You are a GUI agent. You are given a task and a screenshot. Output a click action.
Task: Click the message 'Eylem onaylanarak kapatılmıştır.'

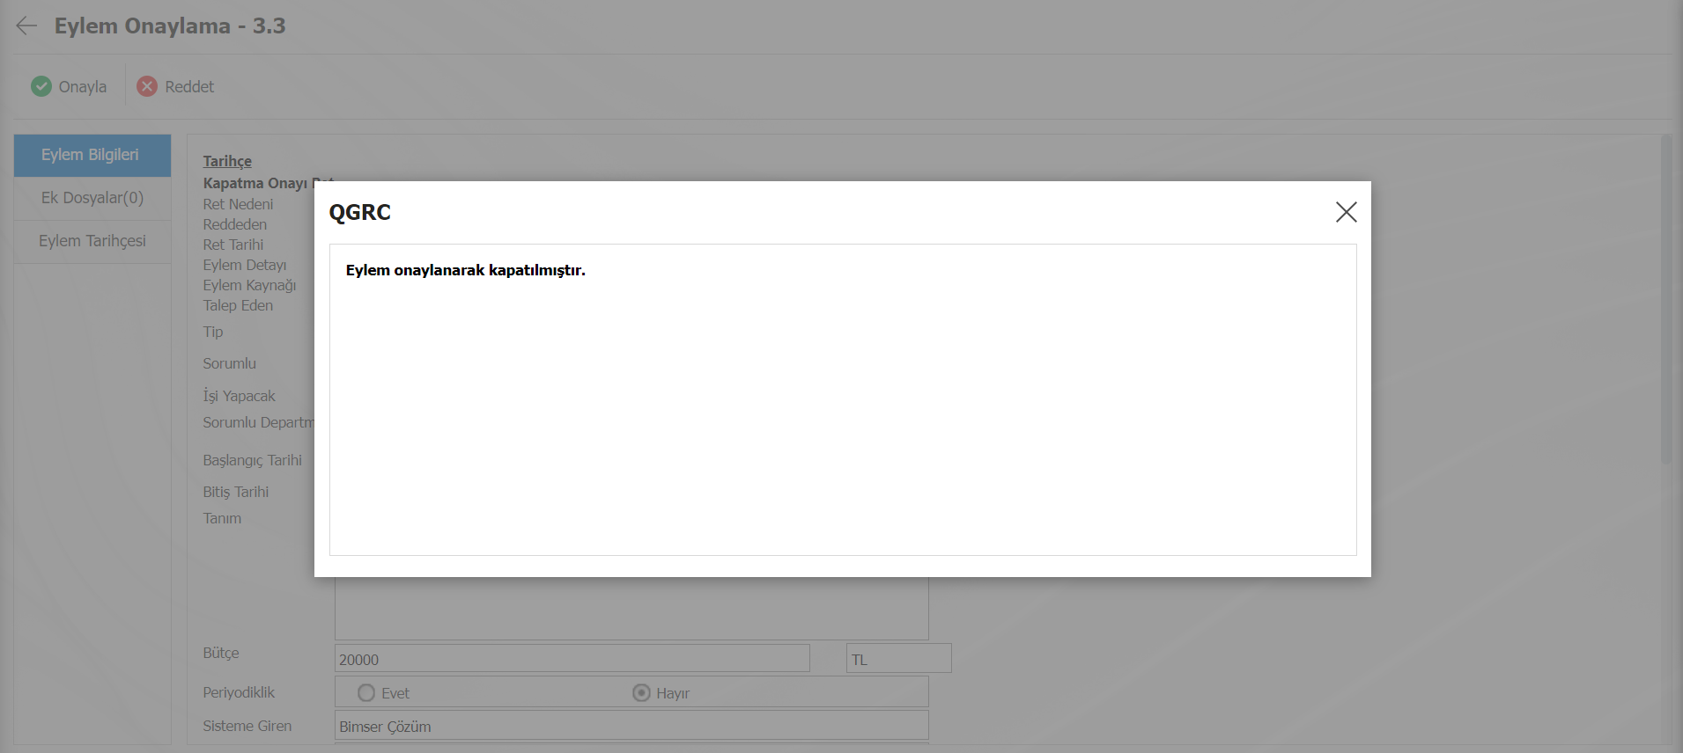(x=465, y=270)
